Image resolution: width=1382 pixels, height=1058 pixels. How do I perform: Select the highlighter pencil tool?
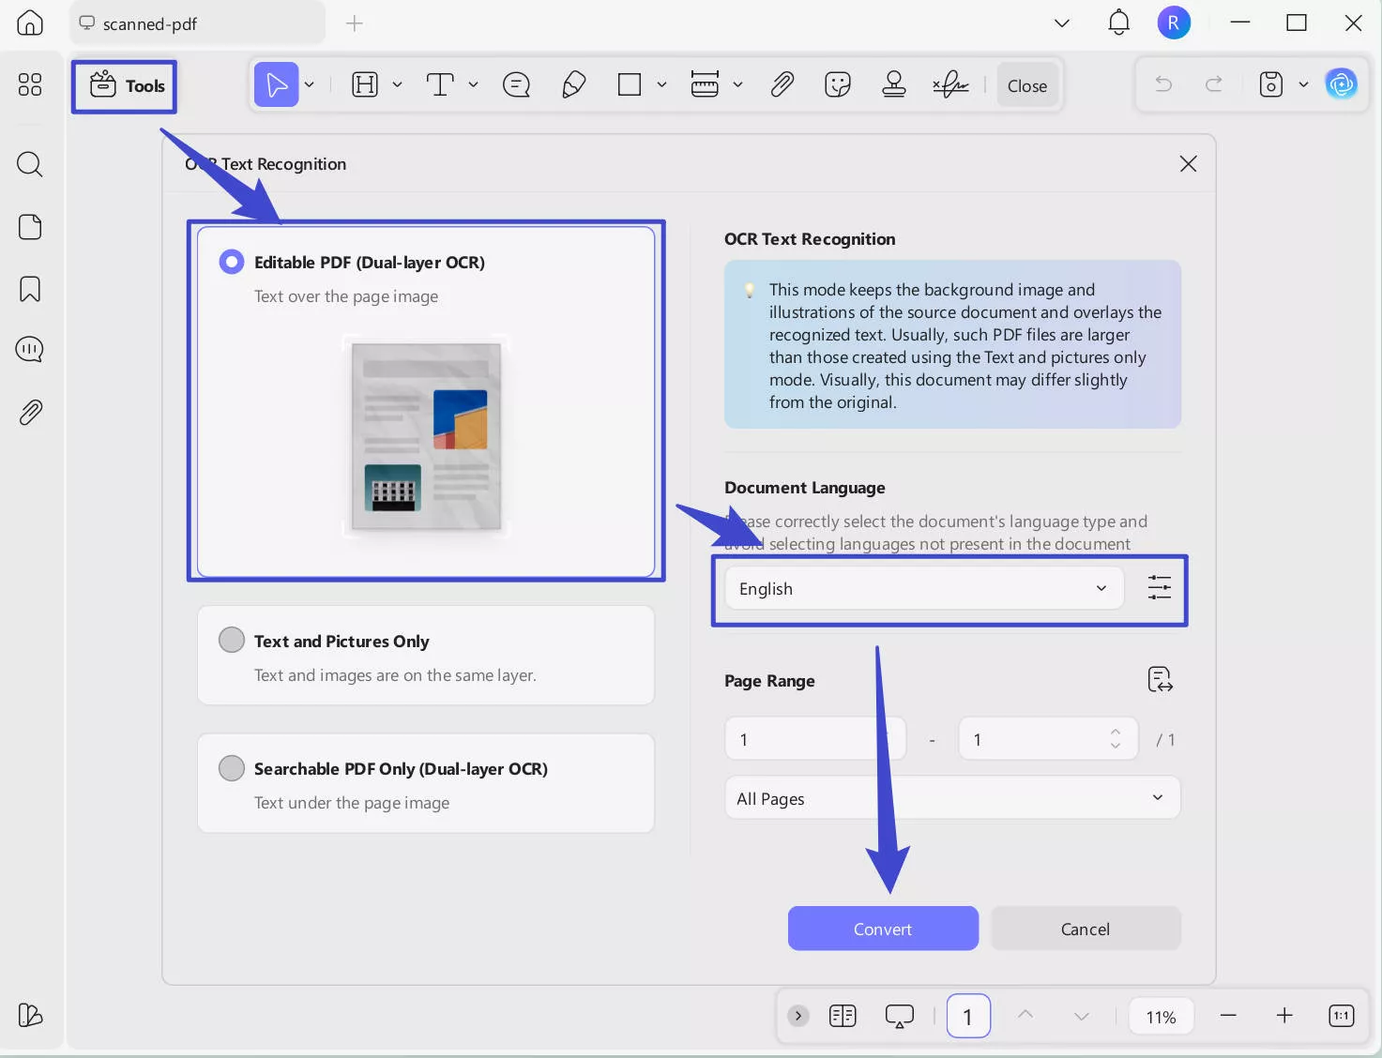(573, 84)
